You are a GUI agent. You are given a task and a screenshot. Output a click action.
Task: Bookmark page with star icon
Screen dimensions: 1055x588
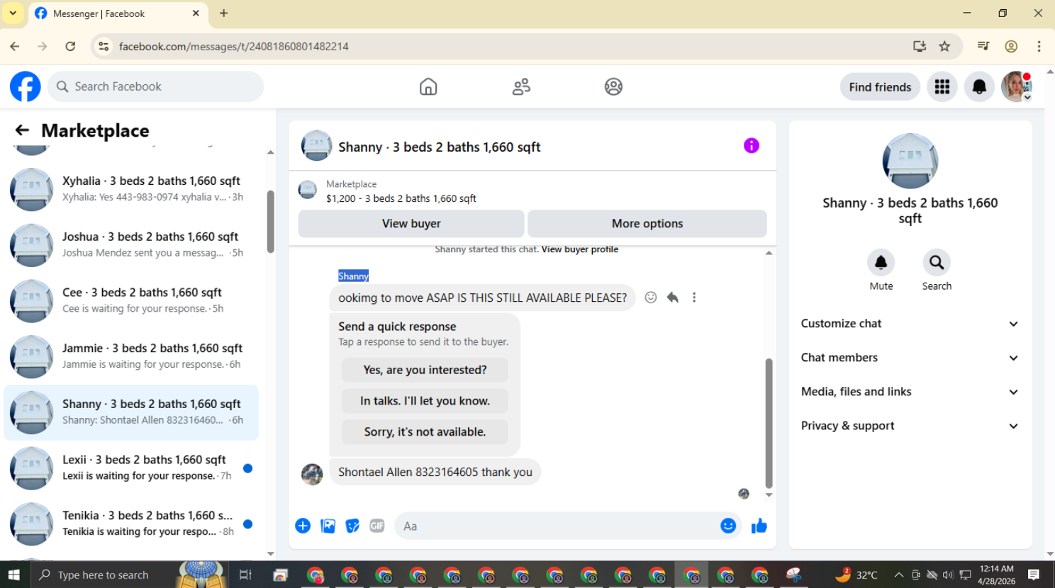[x=944, y=46]
